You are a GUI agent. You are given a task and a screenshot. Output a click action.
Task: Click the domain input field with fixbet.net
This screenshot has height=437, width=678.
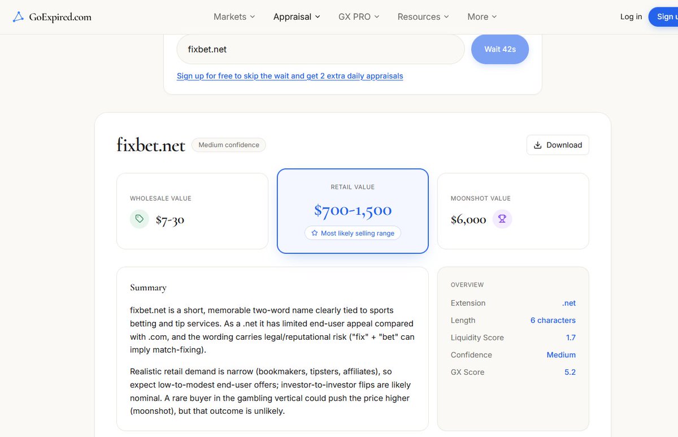[x=320, y=49]
